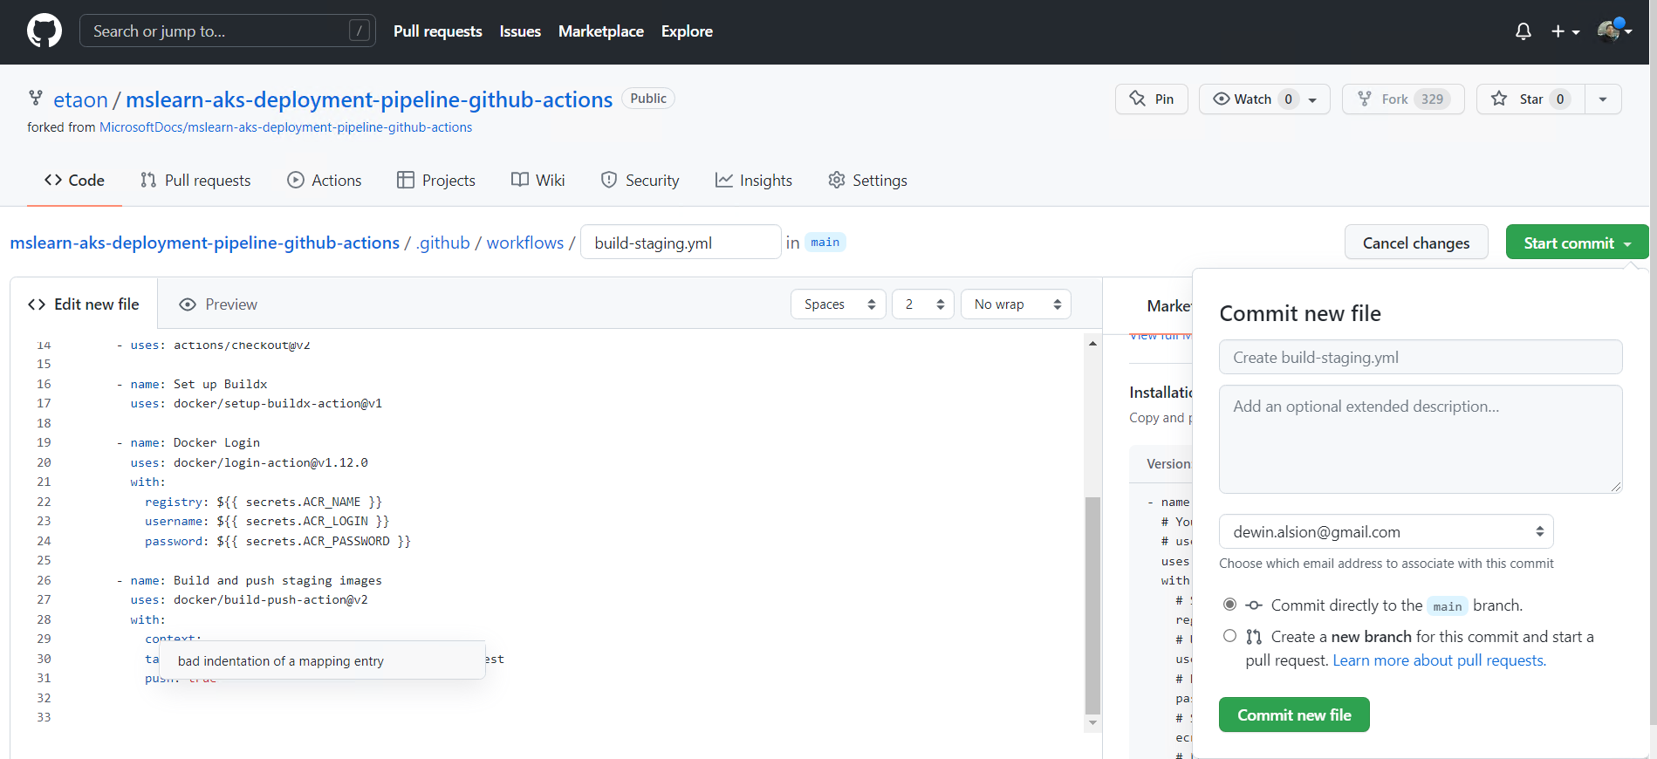1657x759 pixels.
Task: Toggle the Start commit dropdown button
Action: pyautogui.click(x=1577, y=243)
